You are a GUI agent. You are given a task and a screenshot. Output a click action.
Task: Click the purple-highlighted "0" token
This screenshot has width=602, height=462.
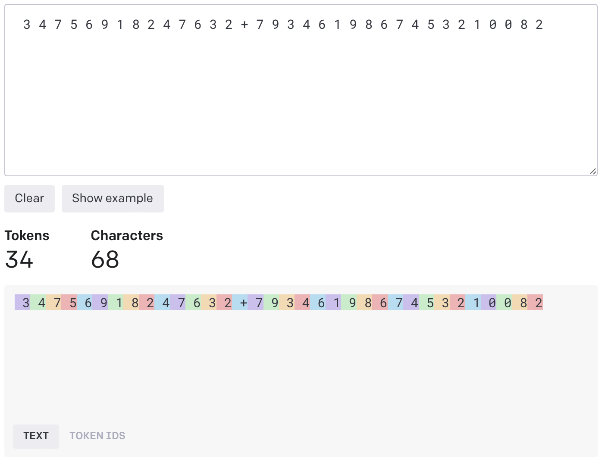click(489, 303)
